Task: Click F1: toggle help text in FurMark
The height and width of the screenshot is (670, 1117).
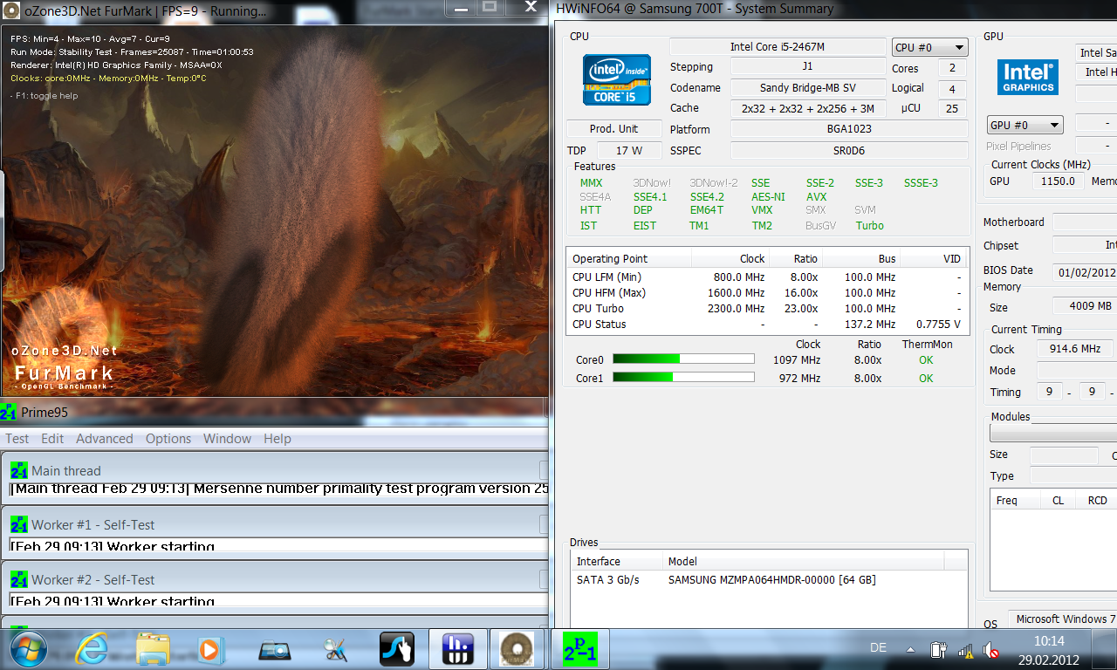Action: 45,96
